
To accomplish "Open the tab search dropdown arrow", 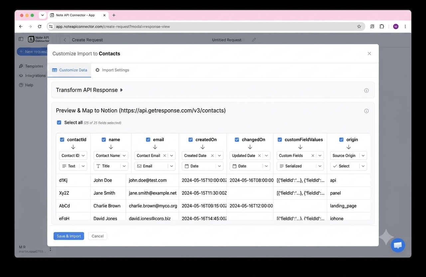I will 43,15.
